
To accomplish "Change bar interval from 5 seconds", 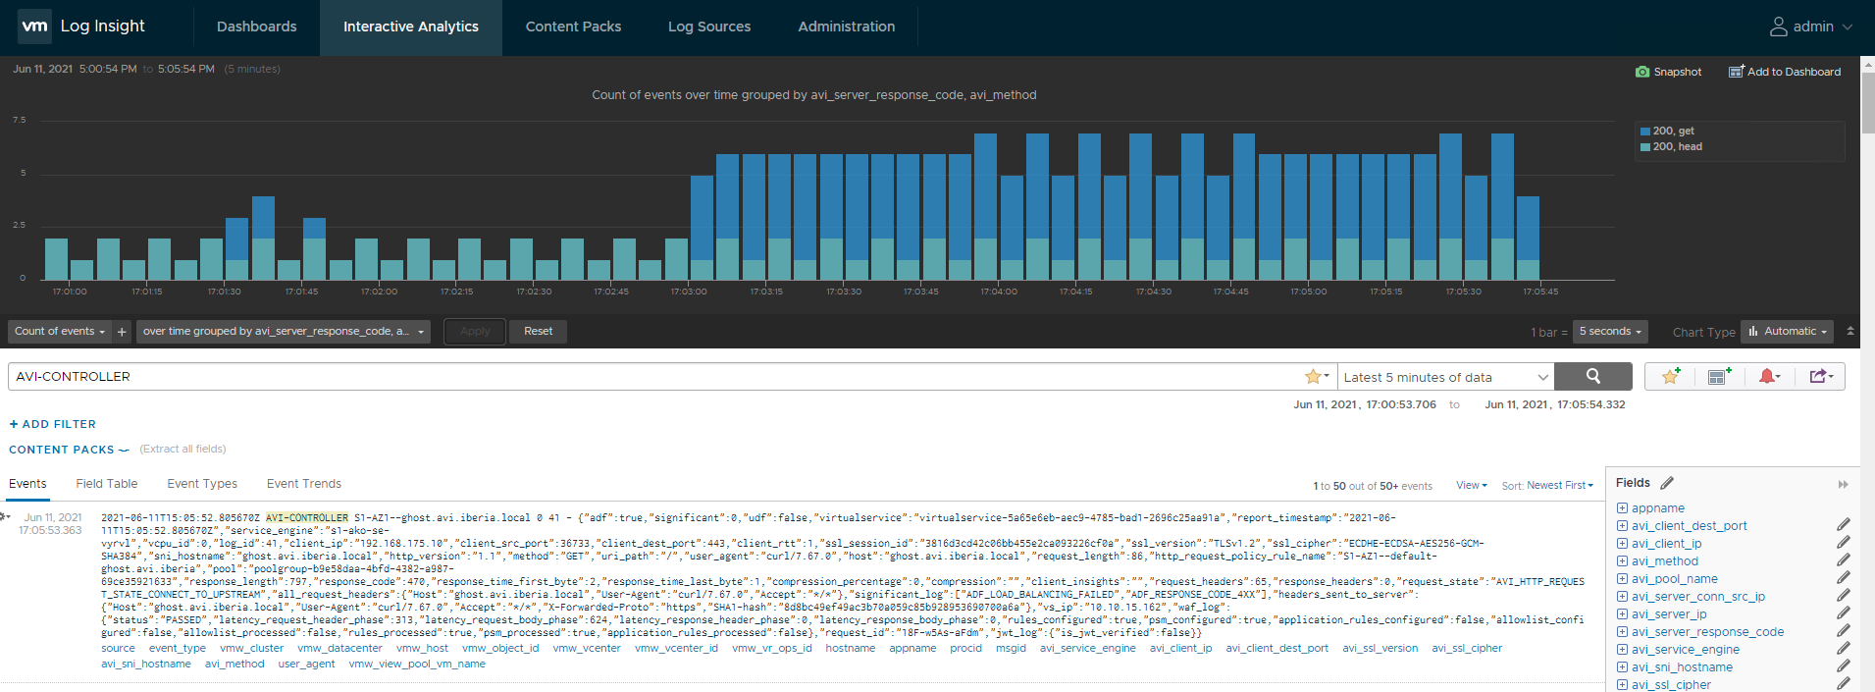I will click(1610, 332).
